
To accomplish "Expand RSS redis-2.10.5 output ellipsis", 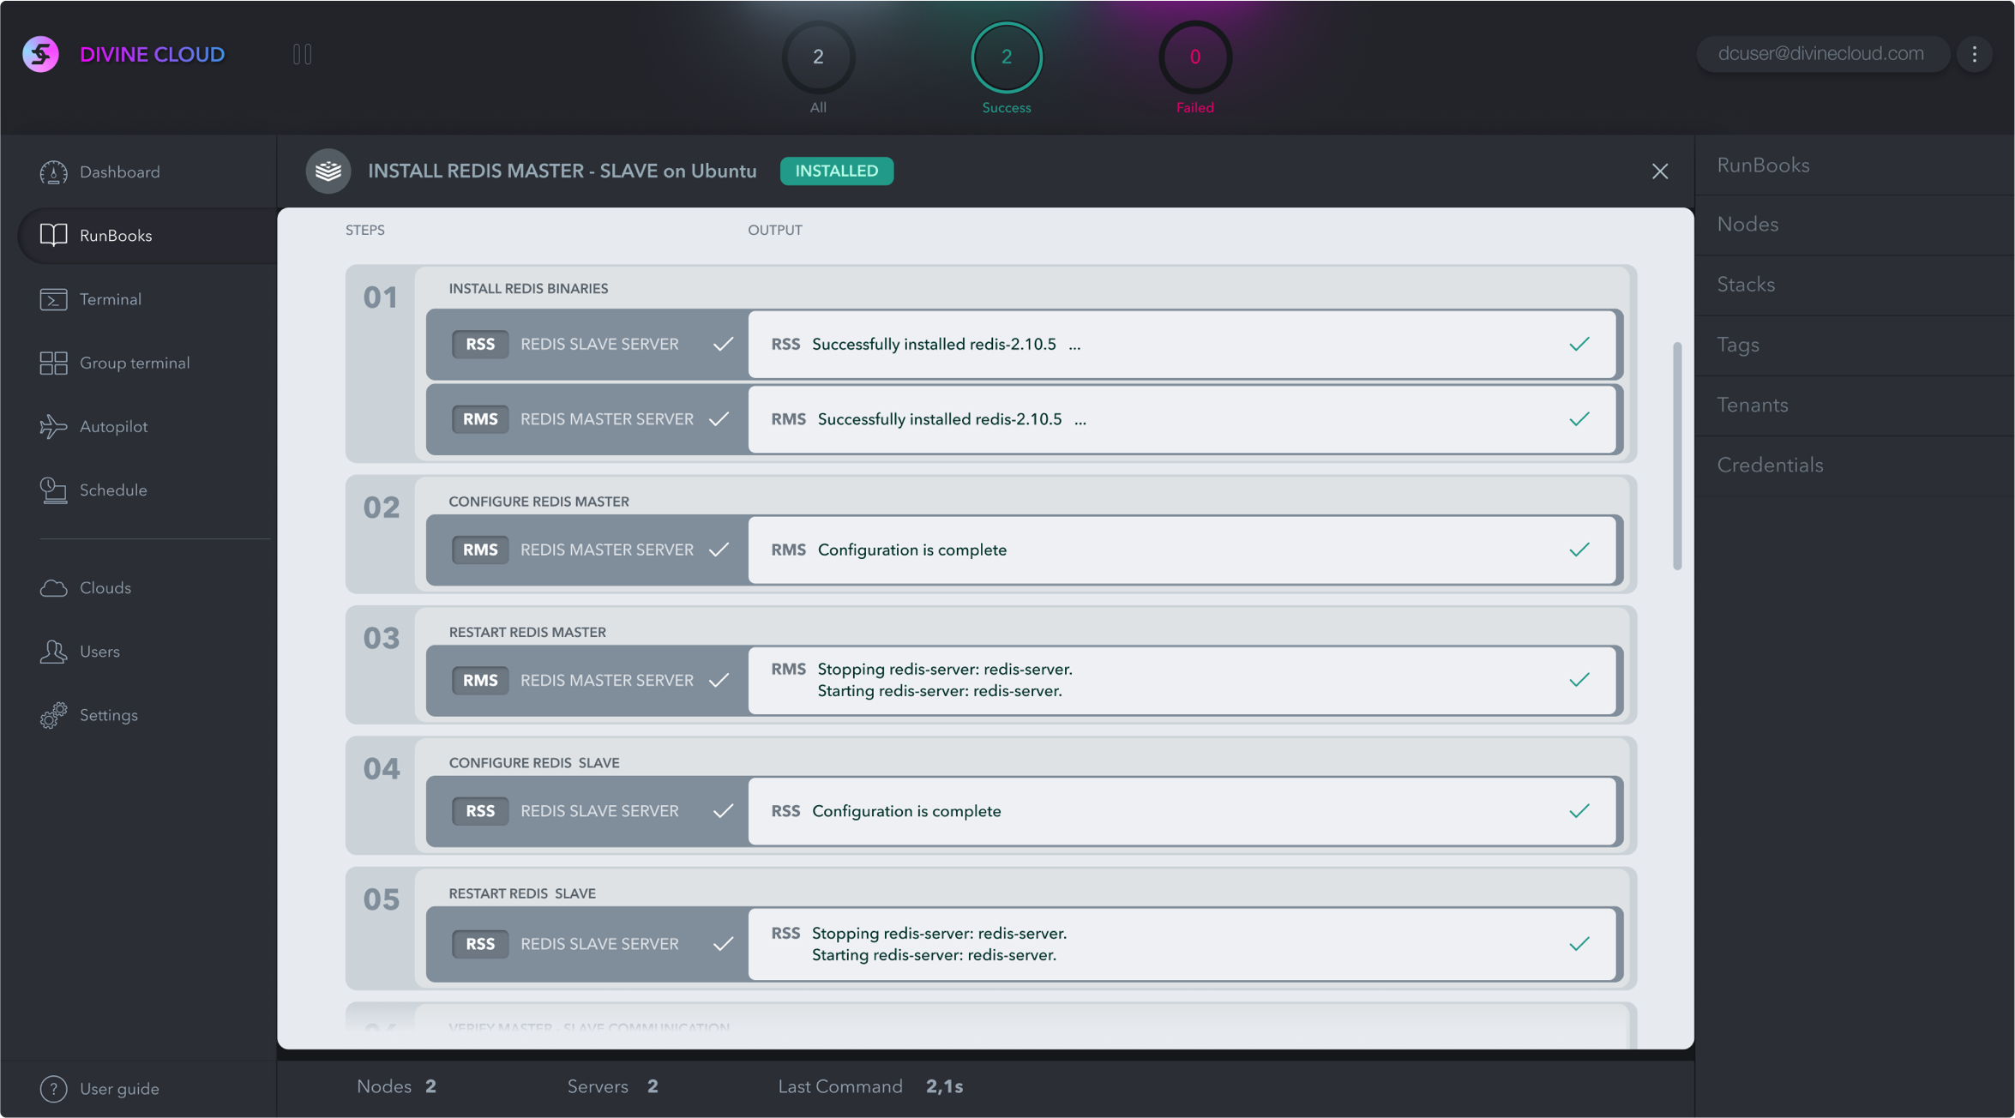I will (x=1074, y=345).
